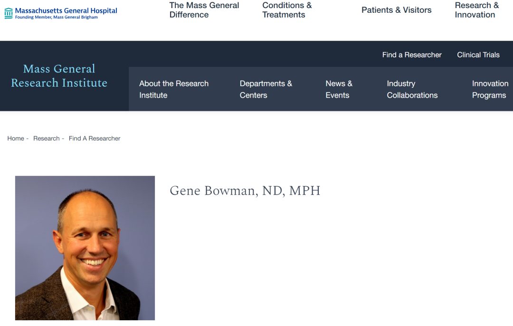Go to the Clinical Trials link
513x326 pixels.
point(478,55)
